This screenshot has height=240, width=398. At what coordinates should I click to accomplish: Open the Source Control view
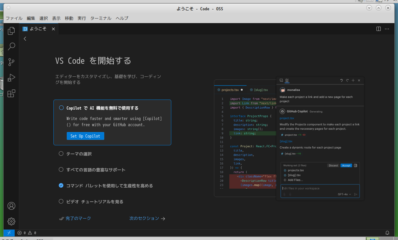coord(11,62)
